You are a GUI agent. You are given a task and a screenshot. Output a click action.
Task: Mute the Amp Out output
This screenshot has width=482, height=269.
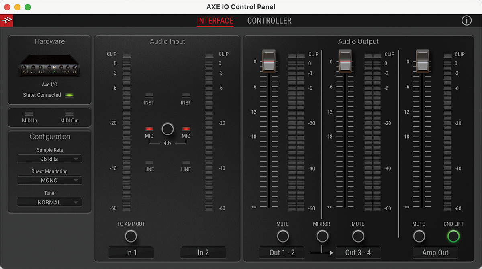[x=419, y=236]
